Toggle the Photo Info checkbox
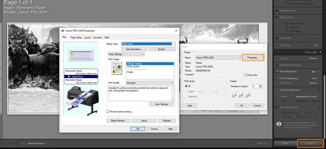326x149 pixels. [x=277, y=38]
